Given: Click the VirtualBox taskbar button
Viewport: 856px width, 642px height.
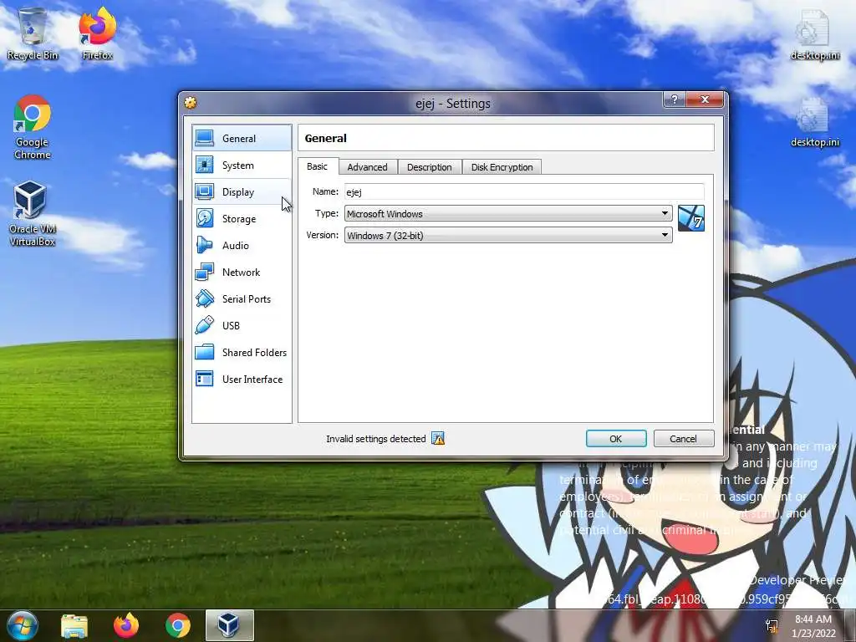Looking at the screenshot, I should (229, 625).
